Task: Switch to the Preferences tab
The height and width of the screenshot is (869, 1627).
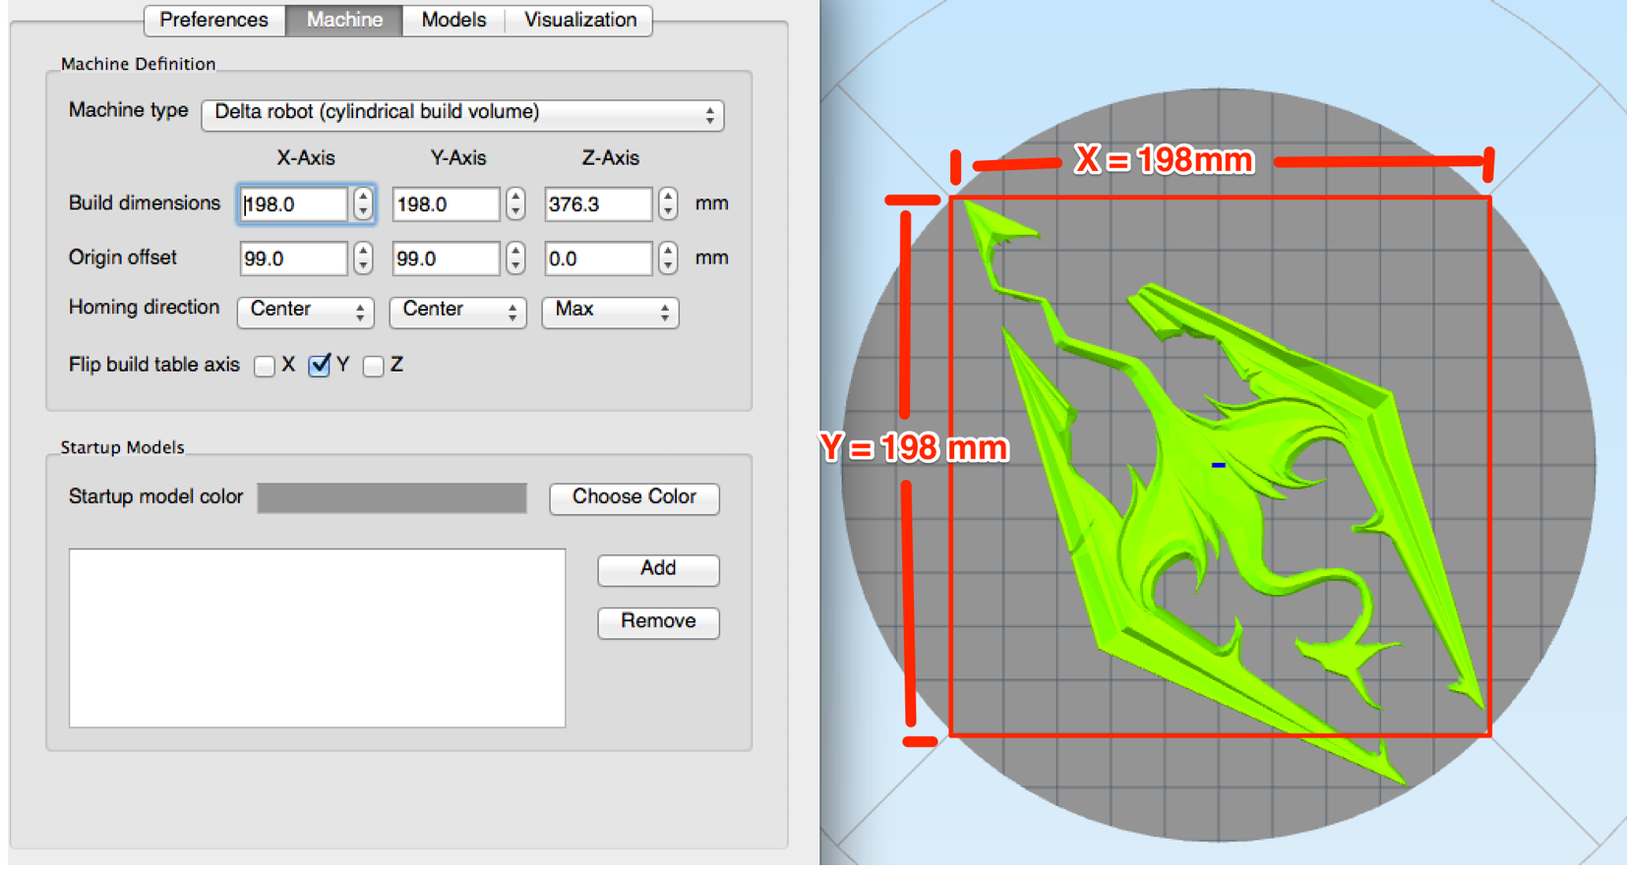Action: (213, 20)
